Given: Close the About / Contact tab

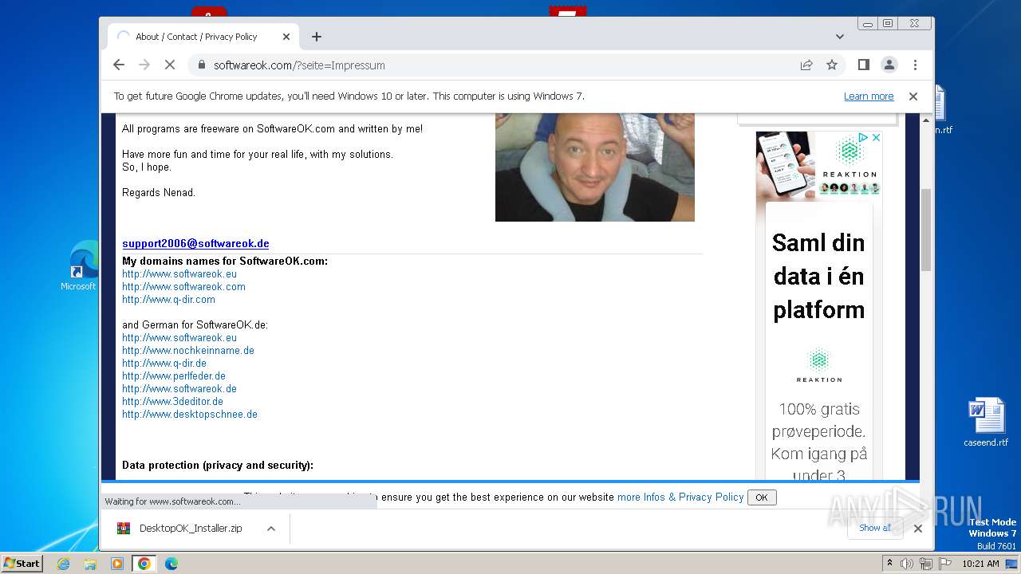Looking at the screenshot, I should pos(286,37).
